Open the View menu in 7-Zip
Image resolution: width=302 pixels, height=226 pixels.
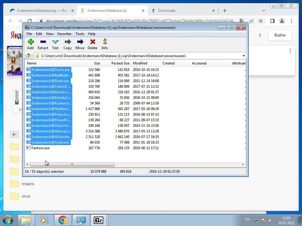click(x=50, y=34)
